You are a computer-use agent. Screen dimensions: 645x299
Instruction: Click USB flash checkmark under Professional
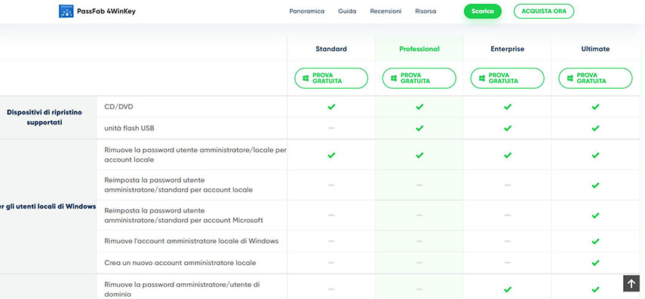(x=419, y=128)
